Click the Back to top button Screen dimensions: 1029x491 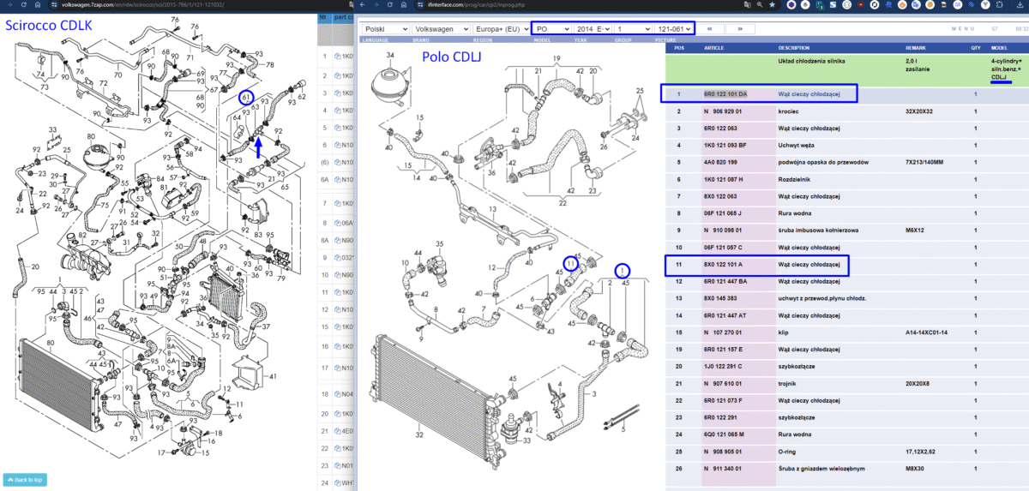(27, 480)
